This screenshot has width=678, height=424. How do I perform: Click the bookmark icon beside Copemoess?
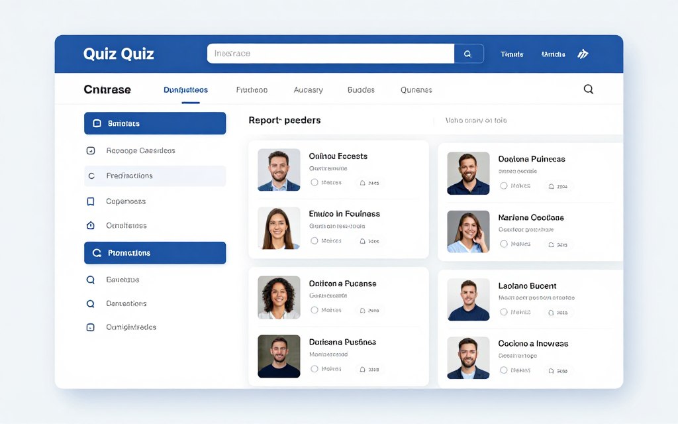coord(91,200)
